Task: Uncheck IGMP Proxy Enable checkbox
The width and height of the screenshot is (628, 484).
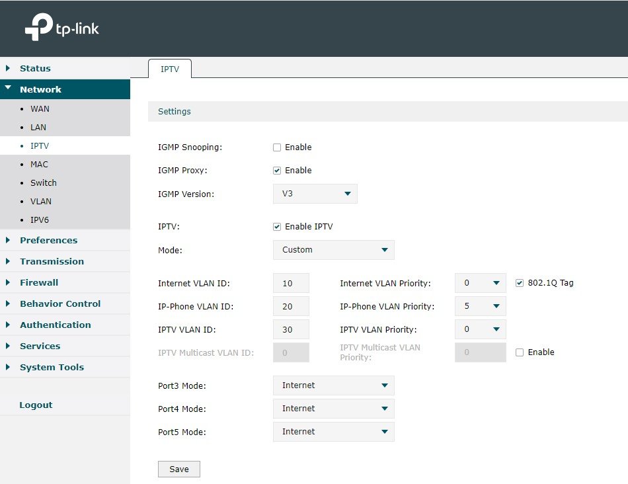Action: pos(277,171)
